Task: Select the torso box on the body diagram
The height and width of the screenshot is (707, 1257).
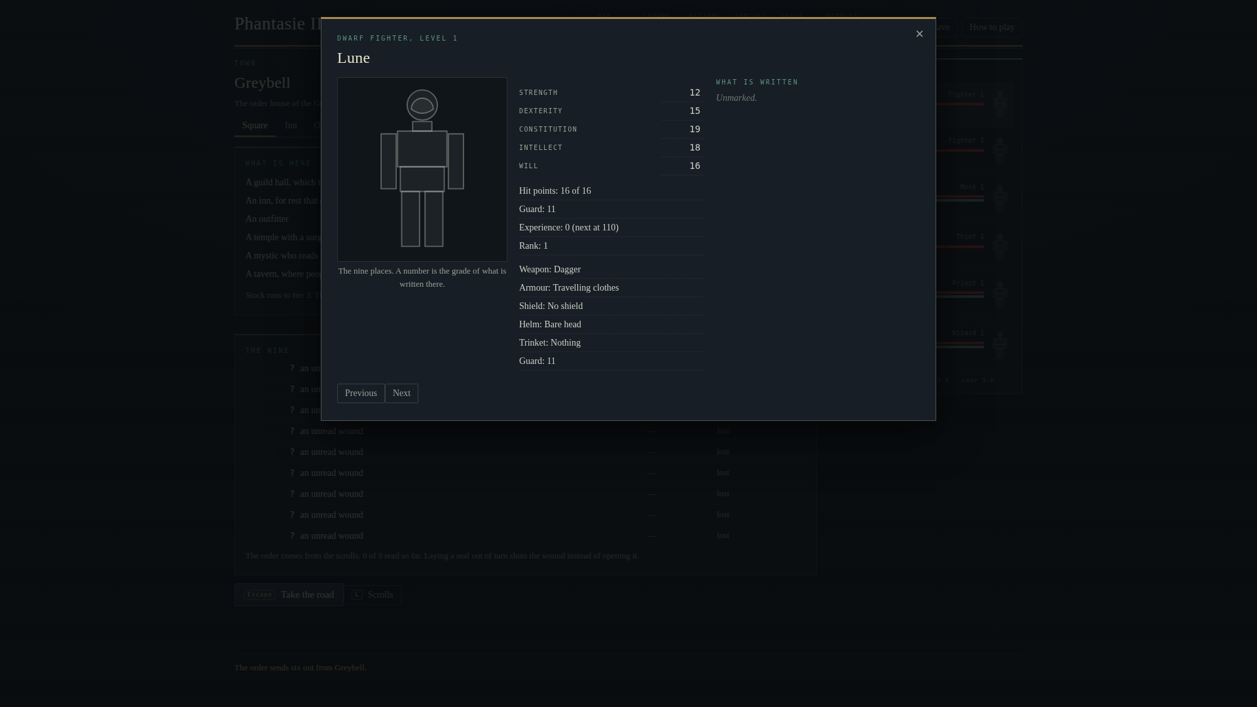Action: click(x=422, y=149)
